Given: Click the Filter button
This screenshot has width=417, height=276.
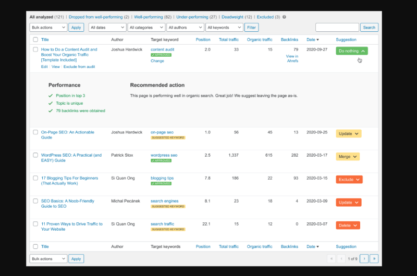Looking at the screenshot, I should (251, 28).
